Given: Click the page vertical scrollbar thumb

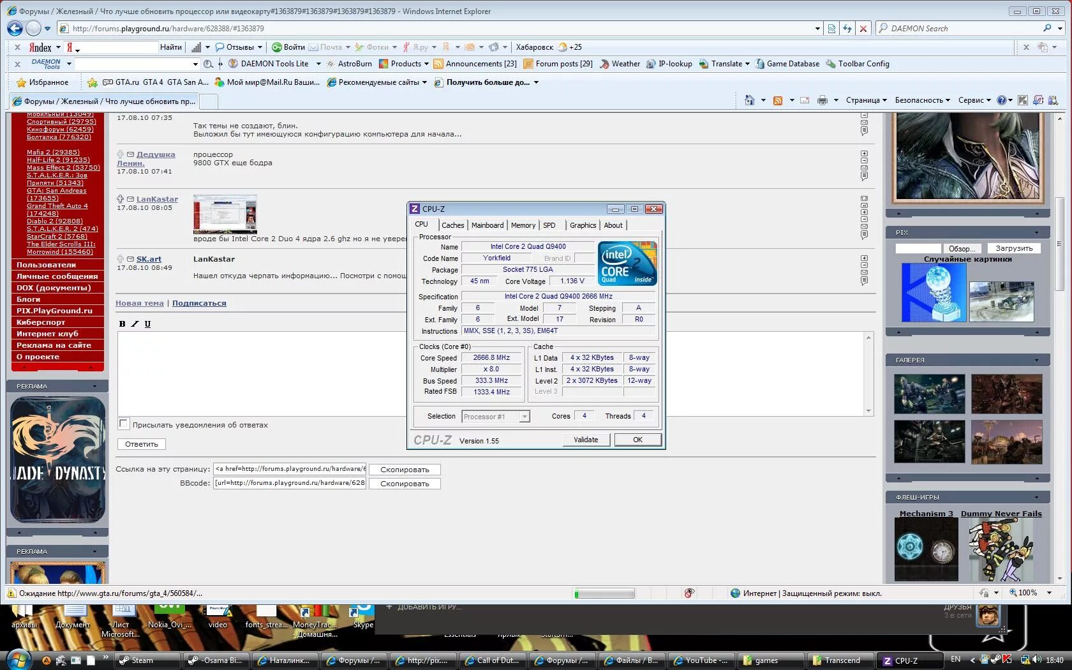Looking at the screenshot, I should [x=1059, y=243].
